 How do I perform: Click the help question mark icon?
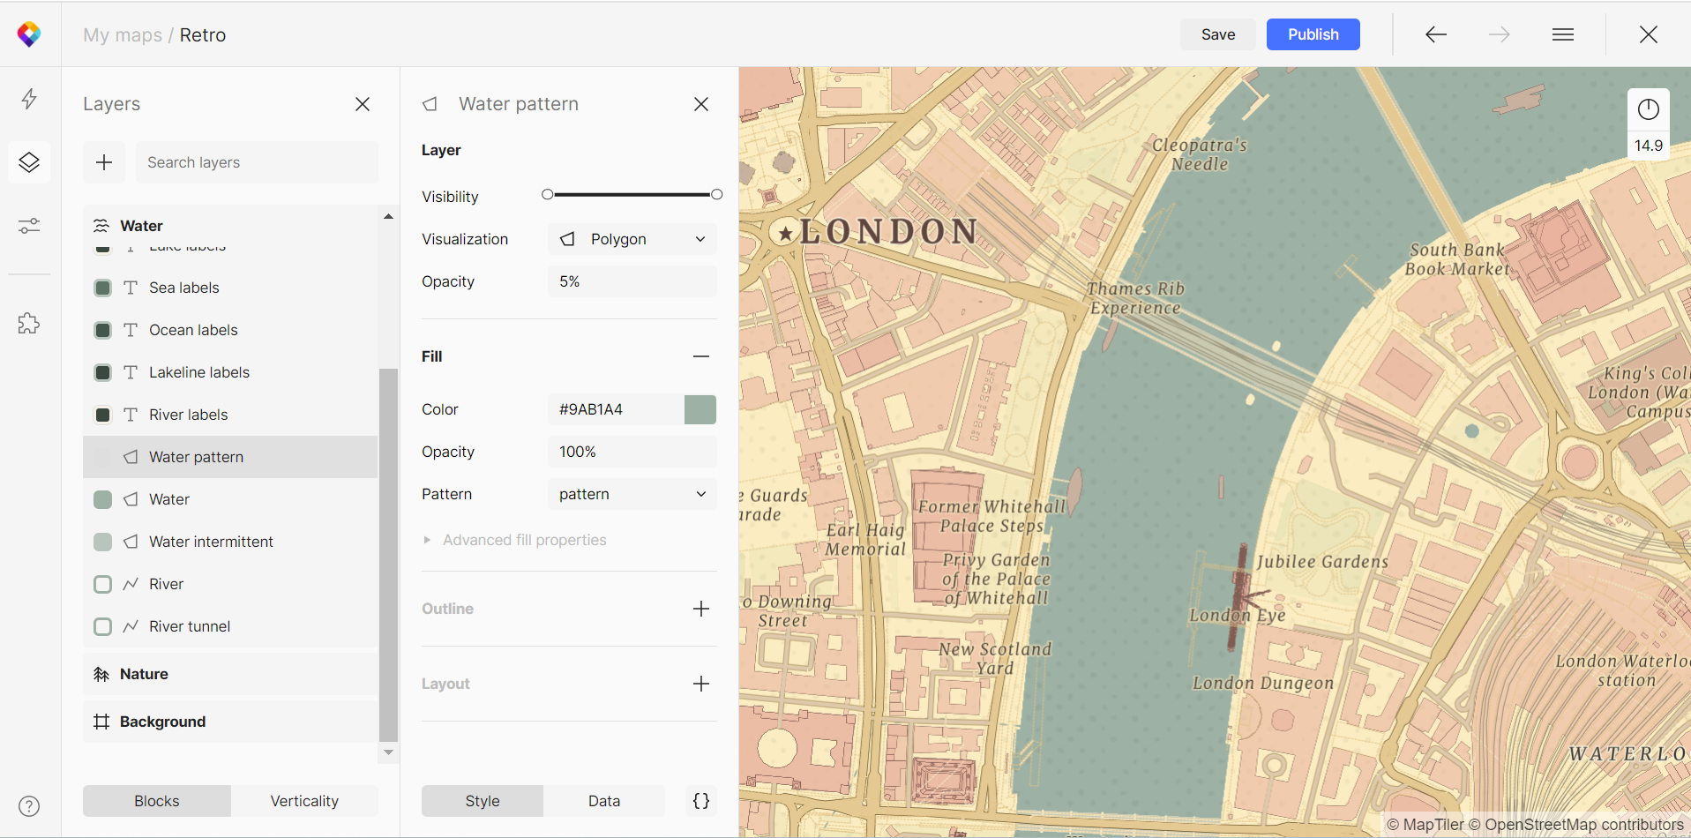click(29, 806)
